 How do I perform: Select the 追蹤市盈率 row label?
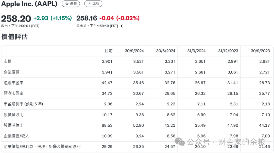coord(13,83)
